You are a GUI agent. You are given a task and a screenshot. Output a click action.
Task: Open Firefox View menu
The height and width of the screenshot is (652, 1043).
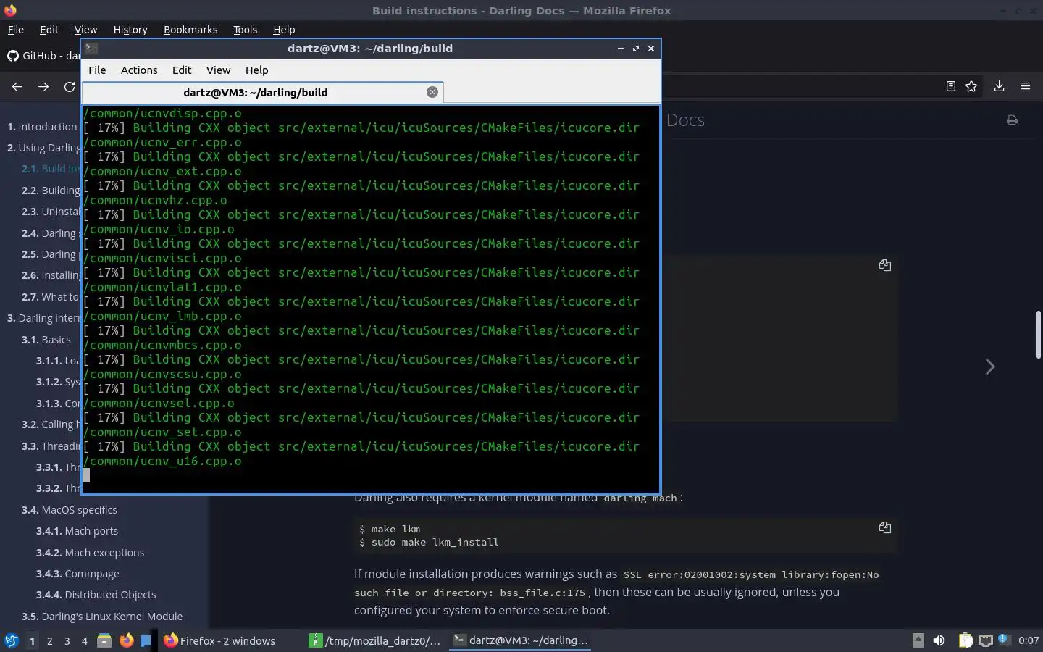point(85,30)
